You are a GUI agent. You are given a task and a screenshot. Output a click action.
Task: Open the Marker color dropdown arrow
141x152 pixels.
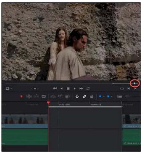coord(112,96)
